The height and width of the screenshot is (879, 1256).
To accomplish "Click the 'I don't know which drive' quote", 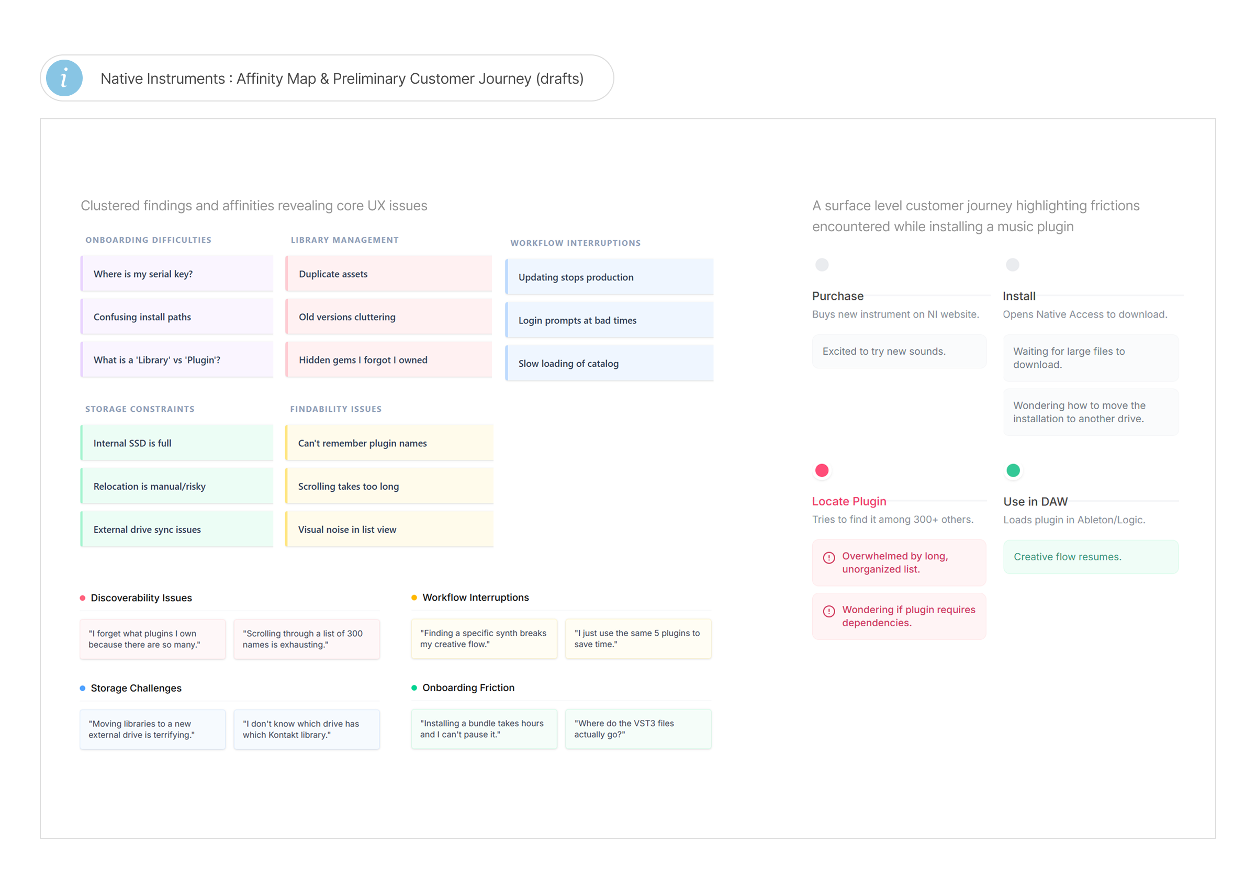I will click(x=306, y=729).
